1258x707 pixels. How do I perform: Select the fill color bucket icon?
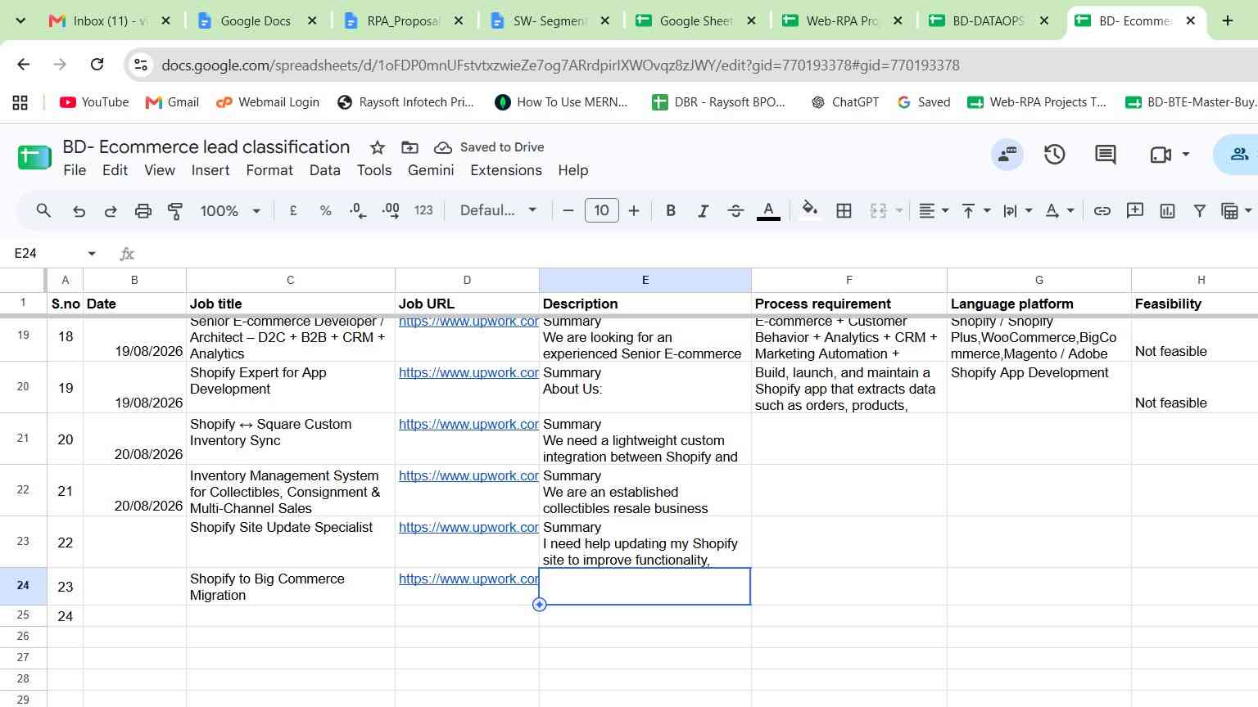click(809, 210)
